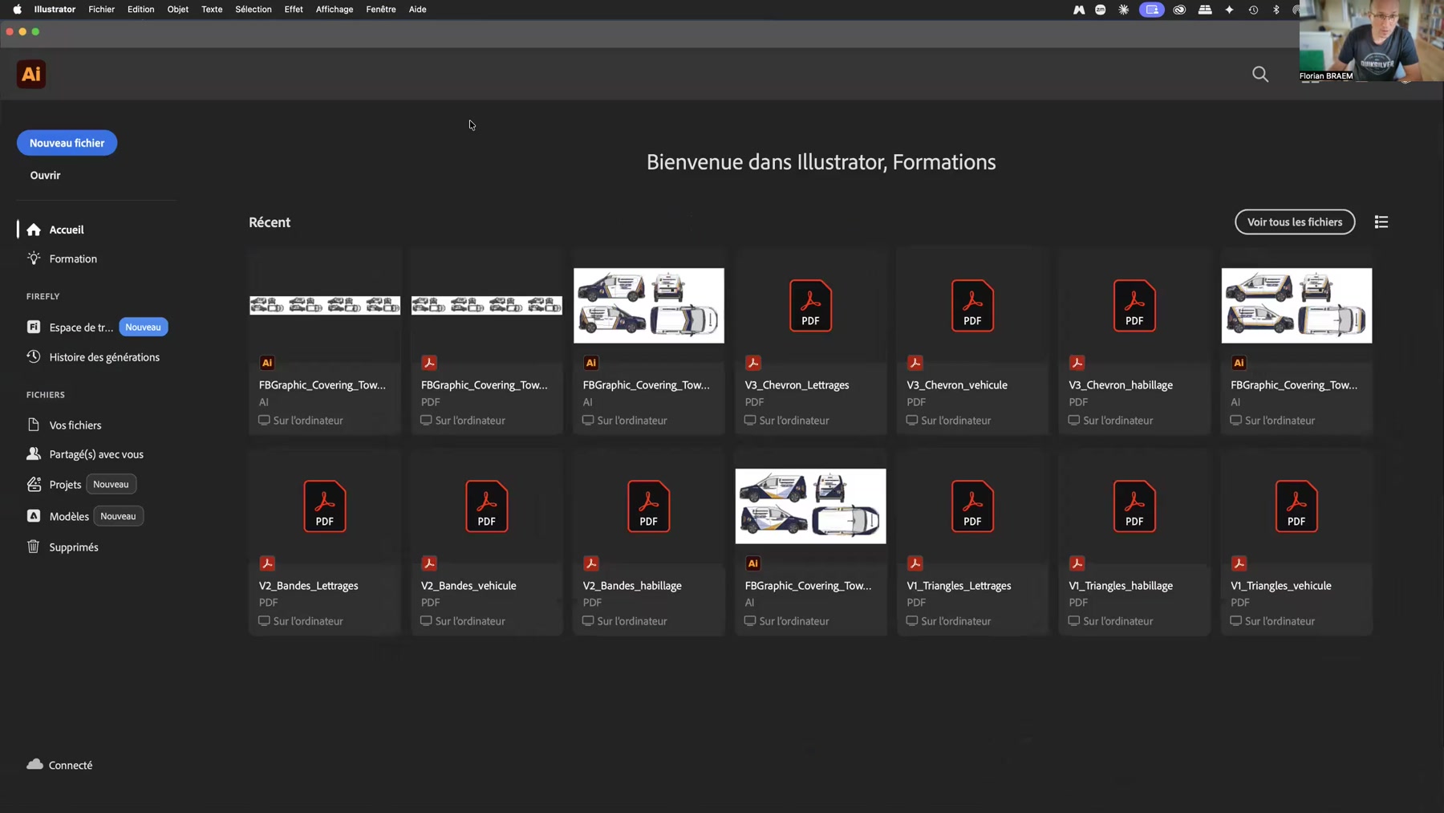The image size is (1444, 813).
Task: Click Ouvrir to open a file
Action: pos(45,175)
